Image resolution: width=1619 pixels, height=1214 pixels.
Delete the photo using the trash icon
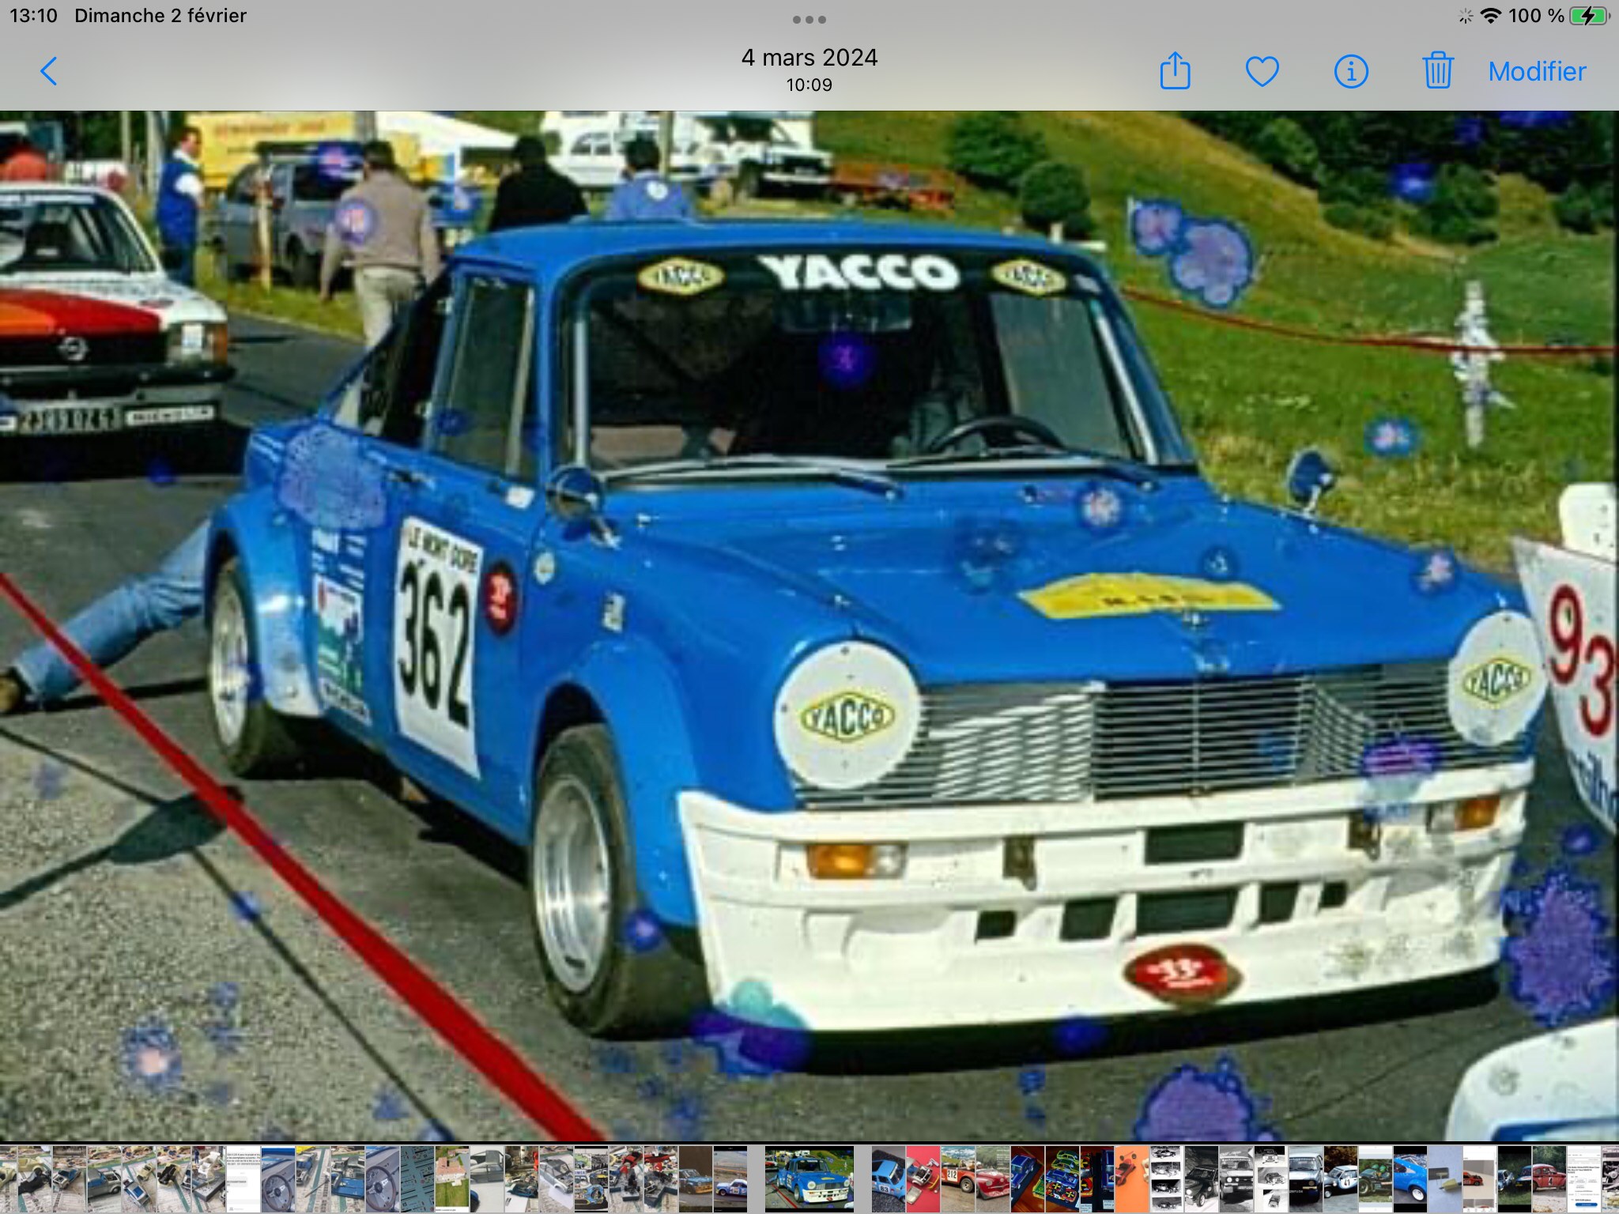tap(1438, 70)
